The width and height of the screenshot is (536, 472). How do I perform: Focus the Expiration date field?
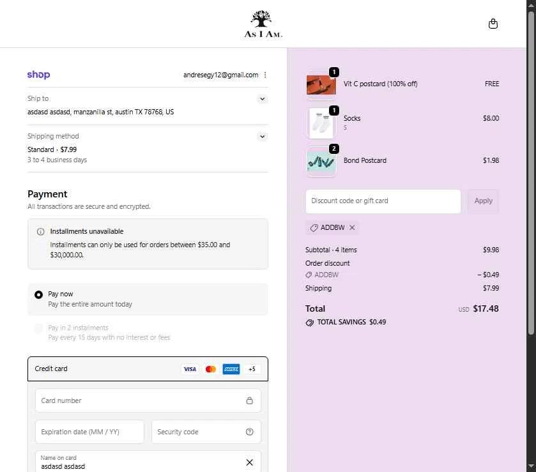tap(89, 432)
